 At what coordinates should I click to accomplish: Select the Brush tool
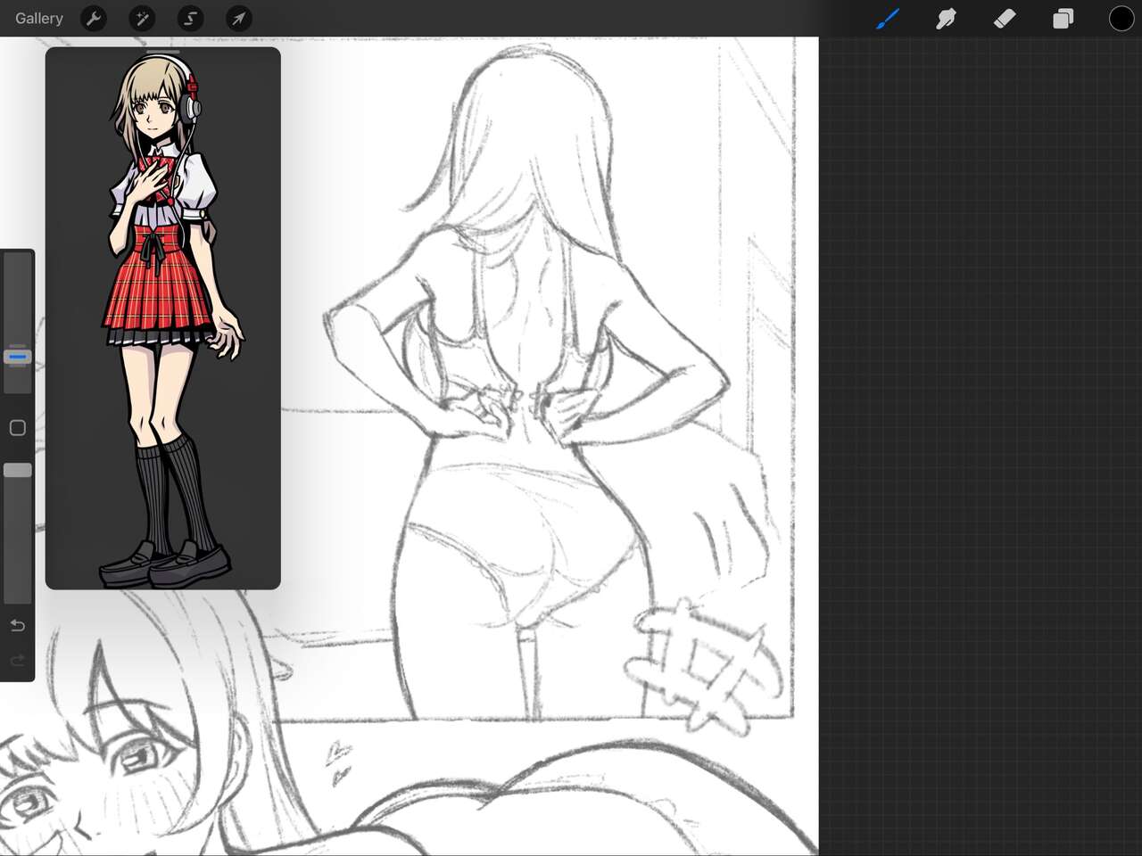click(887, 18)
